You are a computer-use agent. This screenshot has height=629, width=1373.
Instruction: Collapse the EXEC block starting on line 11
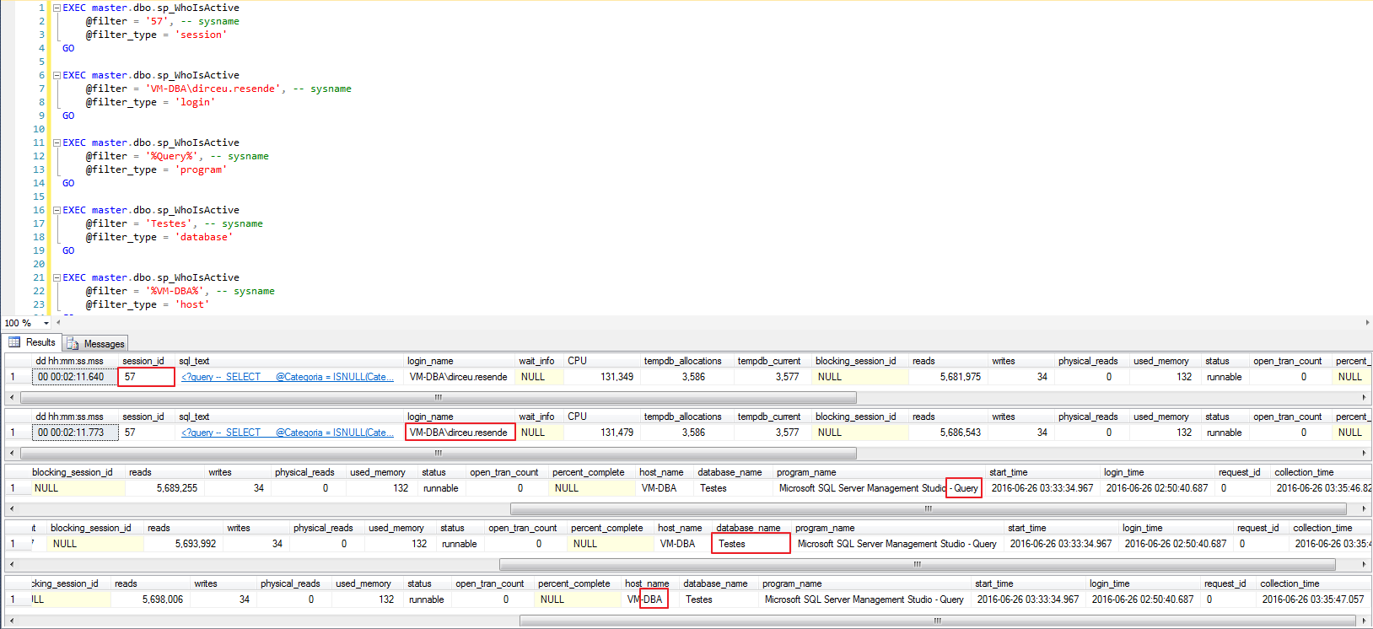(x=57, y=142)
